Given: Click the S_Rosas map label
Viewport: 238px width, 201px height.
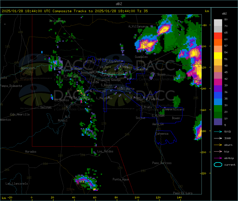Looking at the screenshot, I should point(106,85).
